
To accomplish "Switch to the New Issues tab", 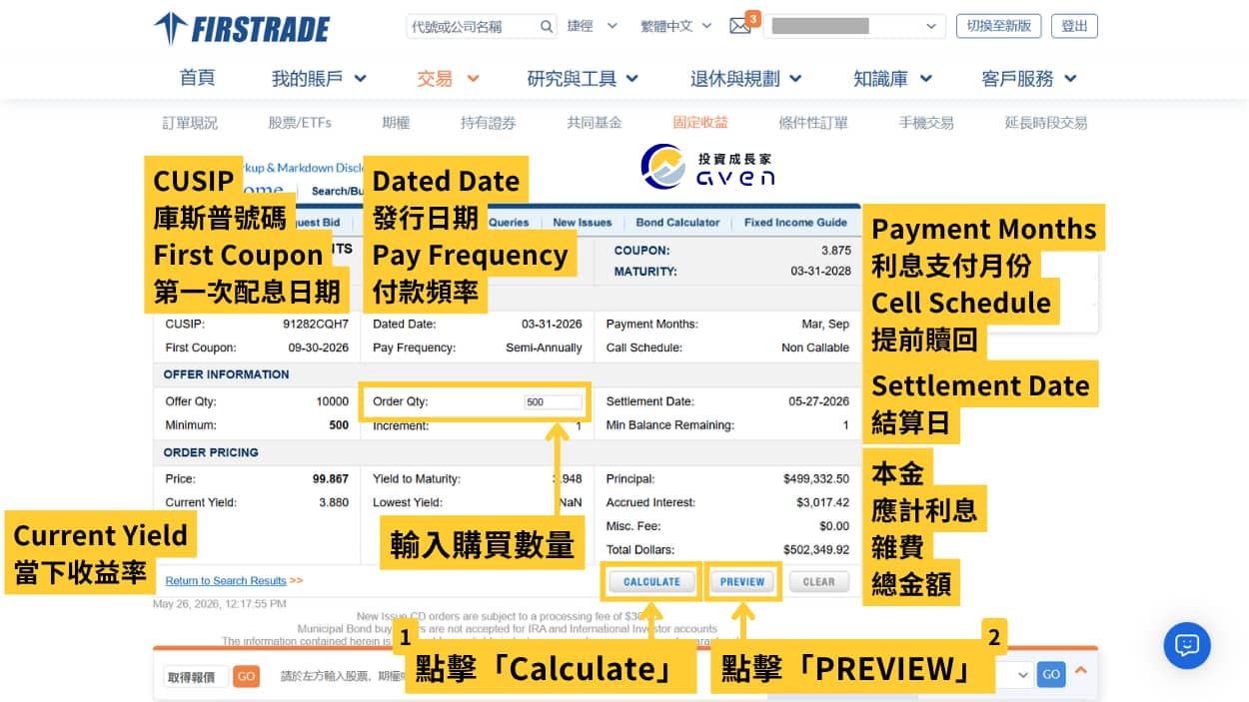I will click(x=583, y=223).
